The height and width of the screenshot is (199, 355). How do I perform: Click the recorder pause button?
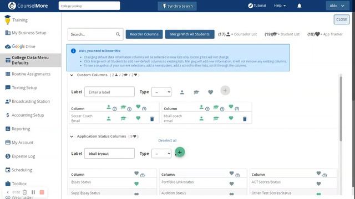click(33, 192)
